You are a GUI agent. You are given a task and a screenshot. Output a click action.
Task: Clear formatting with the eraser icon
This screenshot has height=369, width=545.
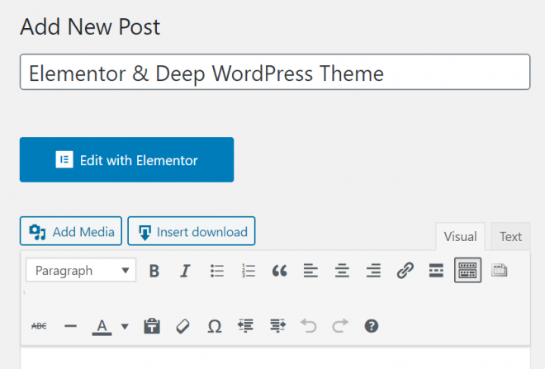(182, 326)
